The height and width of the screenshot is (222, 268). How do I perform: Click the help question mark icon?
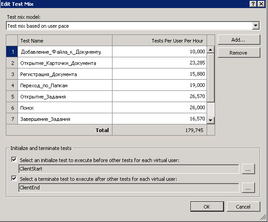[253, 4]
